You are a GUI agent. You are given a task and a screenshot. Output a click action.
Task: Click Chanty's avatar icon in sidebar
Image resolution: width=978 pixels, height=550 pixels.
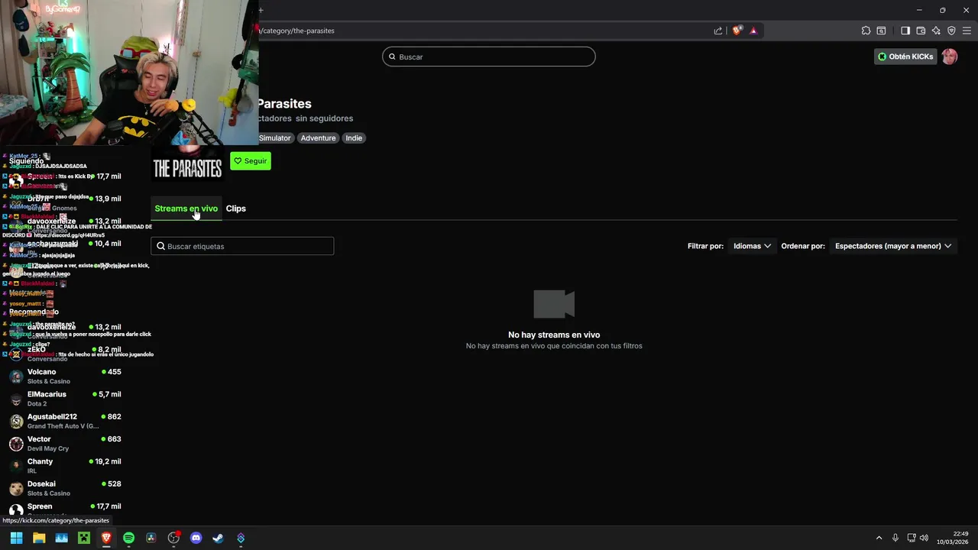click(x=16, y=466)
